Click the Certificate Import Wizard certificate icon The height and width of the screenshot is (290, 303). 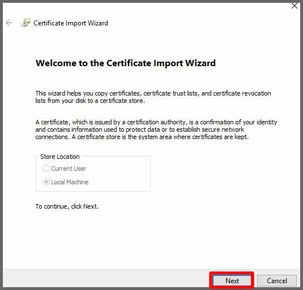[x=26, y=23]
